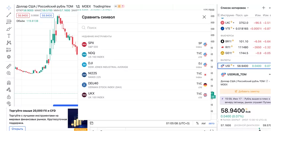Click the US flag beside SPX
The image size is (291, 144).
coord(205,44)
